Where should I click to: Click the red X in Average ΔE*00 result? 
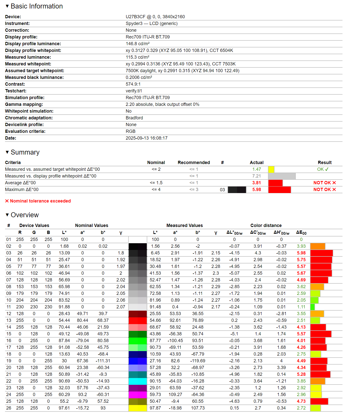(x=334, y=183)
